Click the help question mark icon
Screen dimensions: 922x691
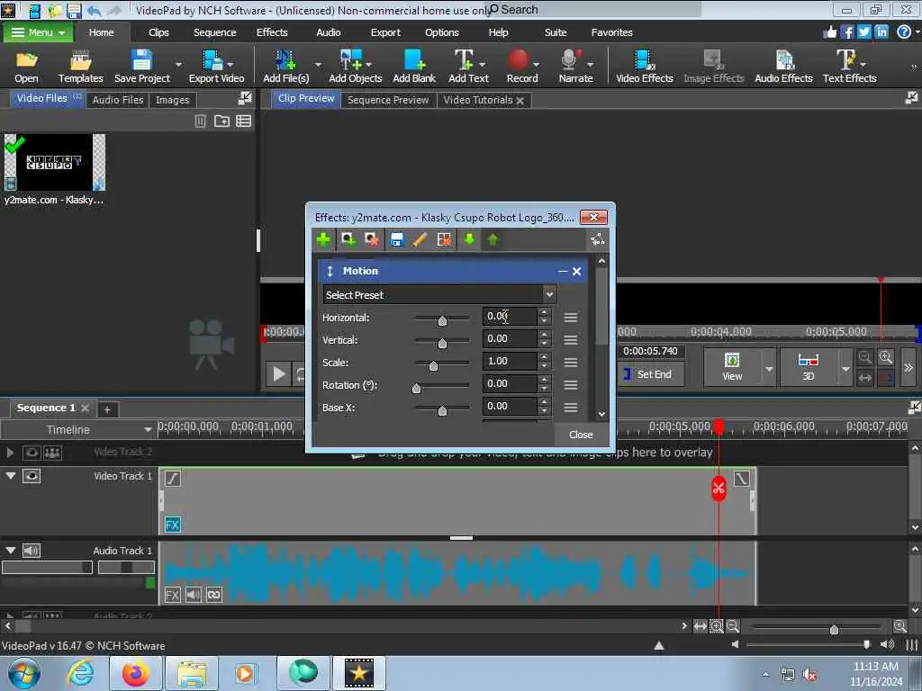pos(904,31)
